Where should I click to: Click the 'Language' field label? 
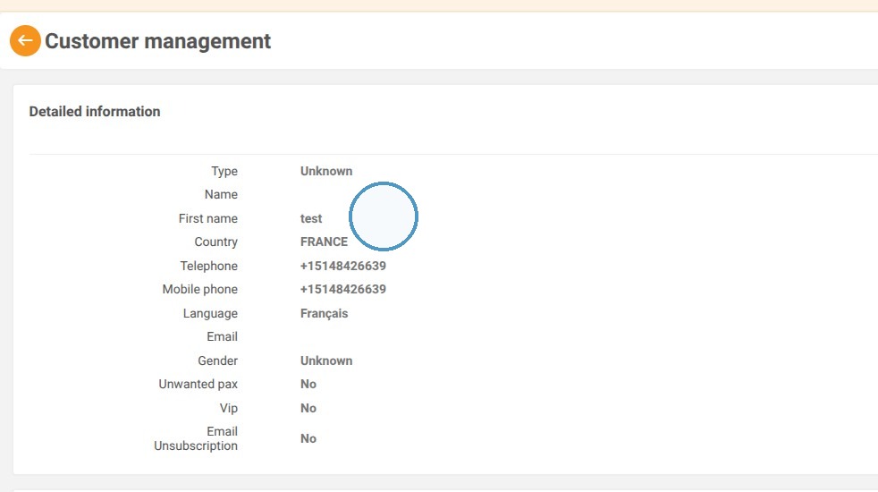click(210, 313)
